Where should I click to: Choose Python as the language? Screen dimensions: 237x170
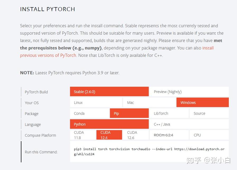[109, 124]
